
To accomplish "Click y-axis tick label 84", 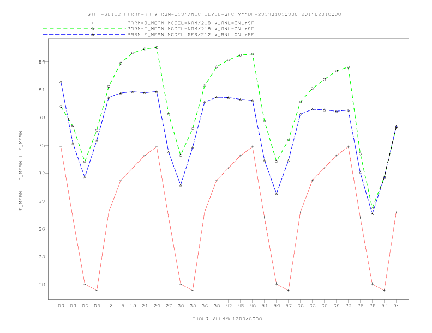I will 42,62.
